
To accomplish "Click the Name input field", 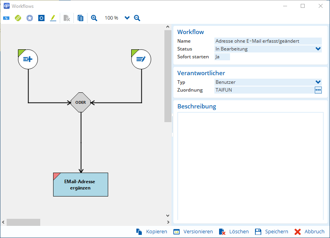I will [x=268, y=41].
